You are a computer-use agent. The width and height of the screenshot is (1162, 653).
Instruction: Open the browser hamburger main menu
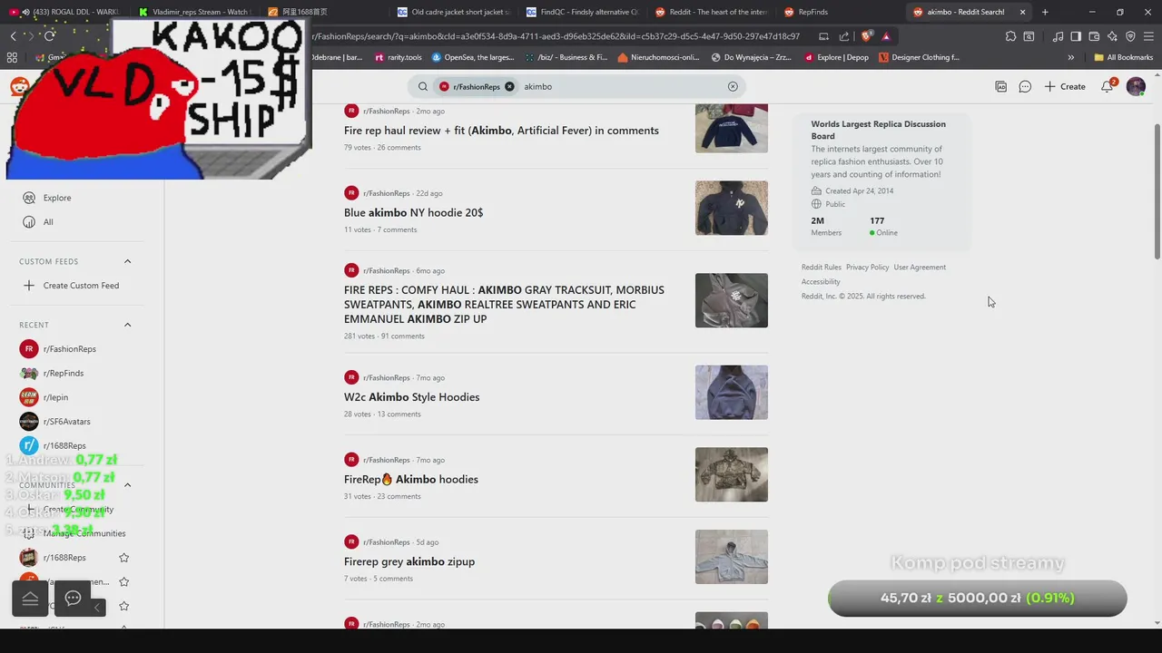pyautogui.click(x=1148, y=36)
